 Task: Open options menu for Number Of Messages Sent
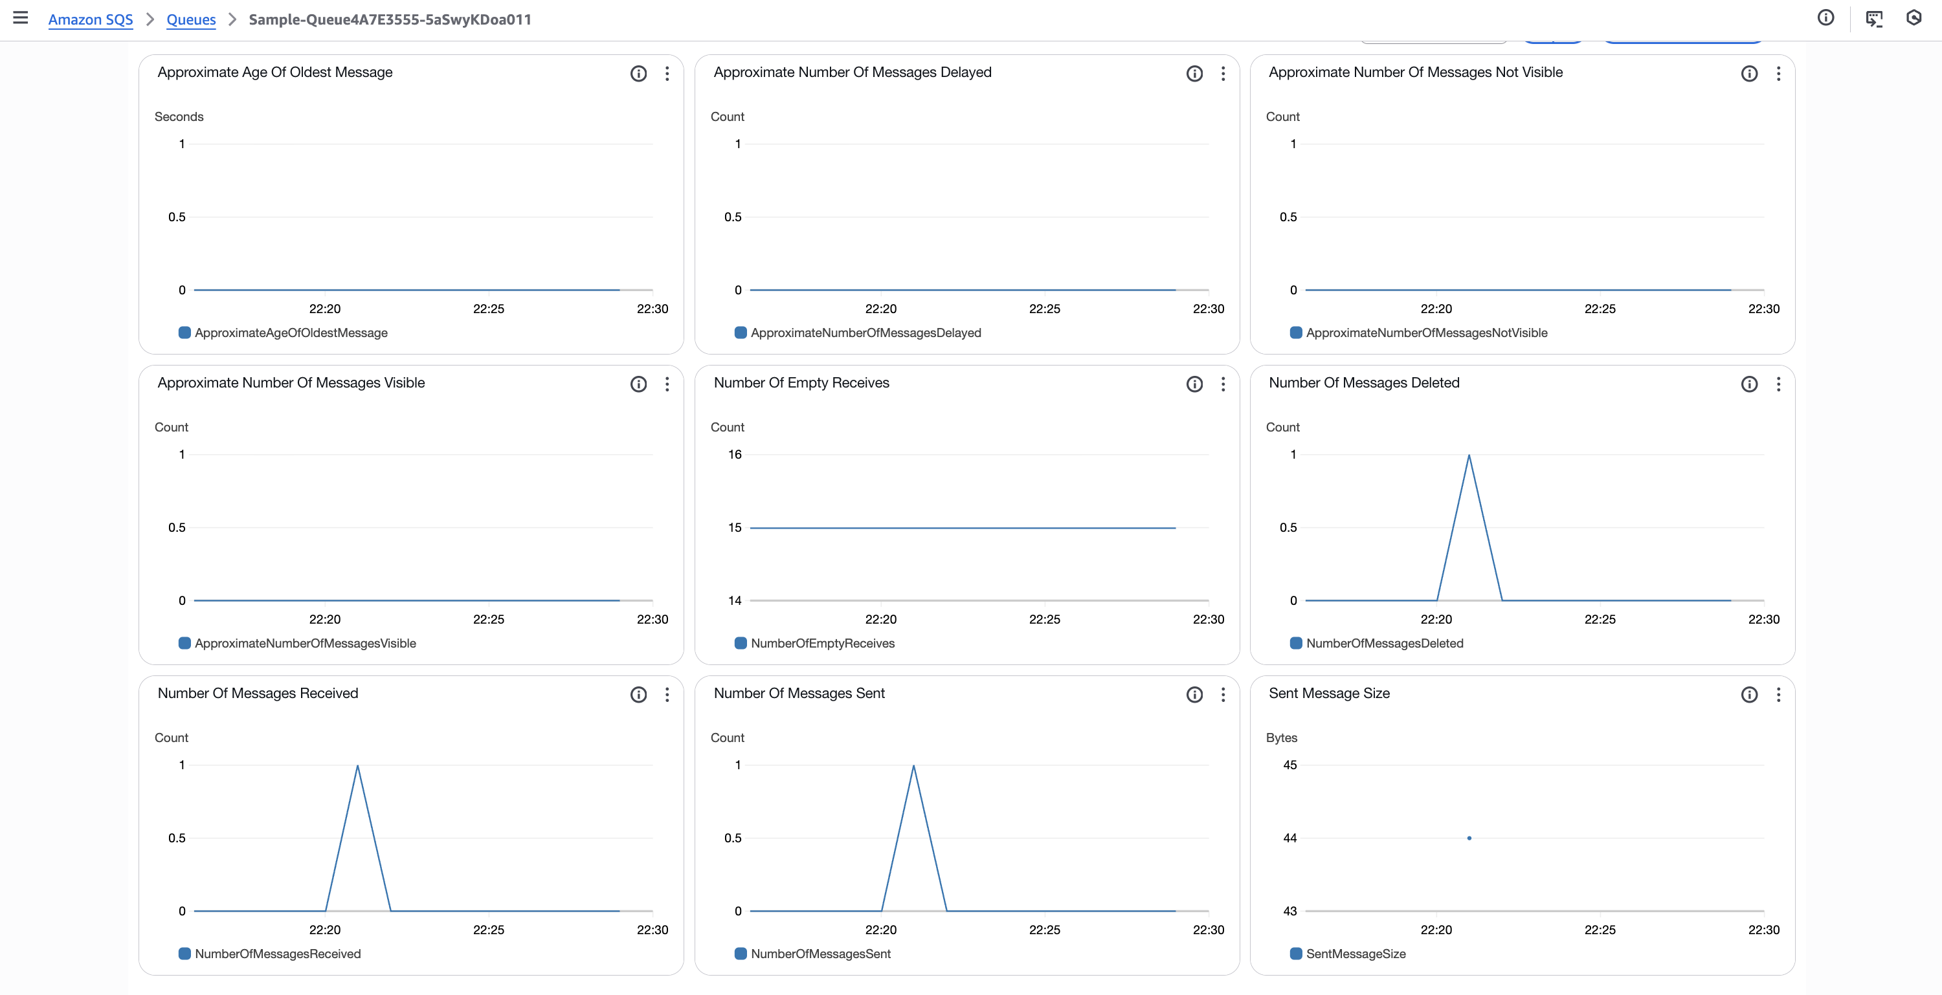1223,694
